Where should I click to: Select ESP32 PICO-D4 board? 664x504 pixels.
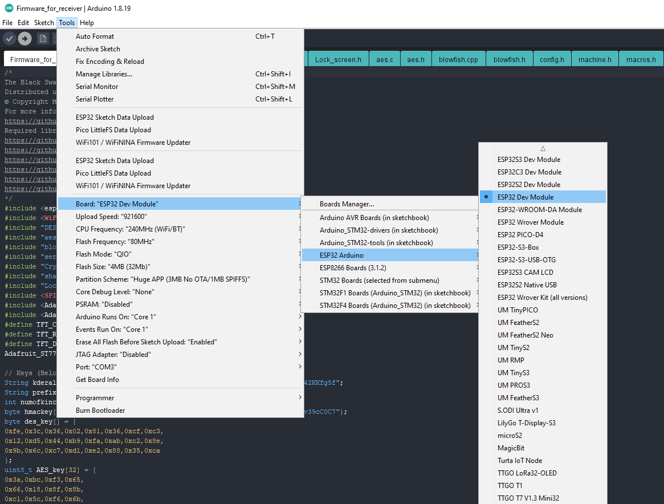543,235
